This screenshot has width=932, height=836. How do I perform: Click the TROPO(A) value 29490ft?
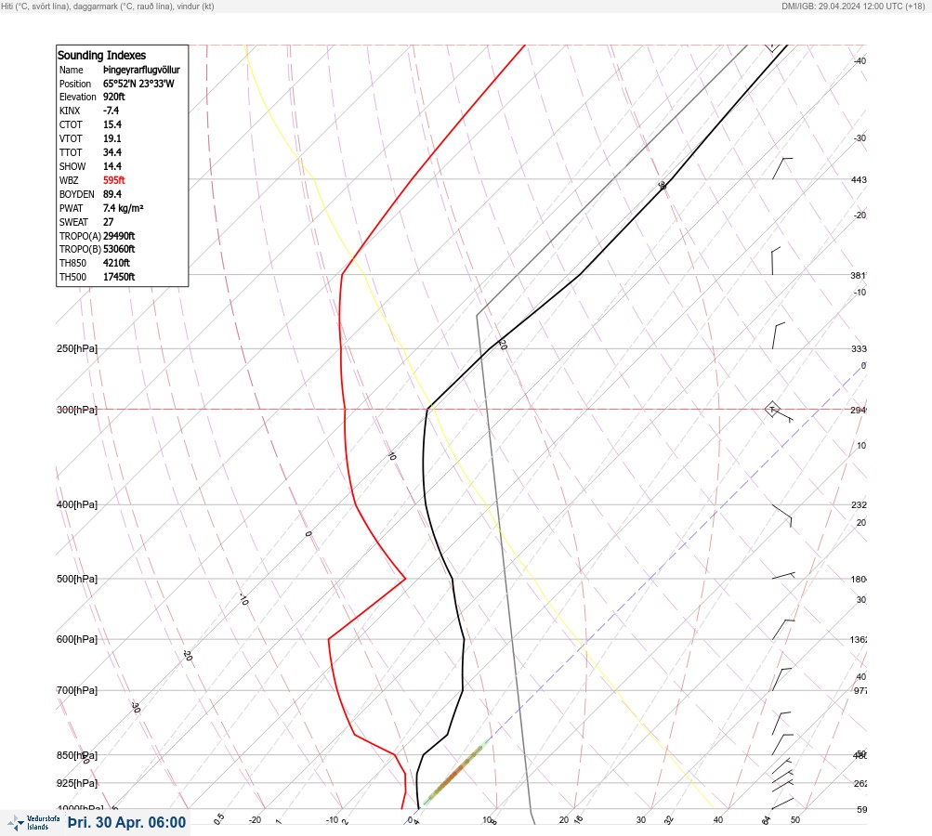119,236
